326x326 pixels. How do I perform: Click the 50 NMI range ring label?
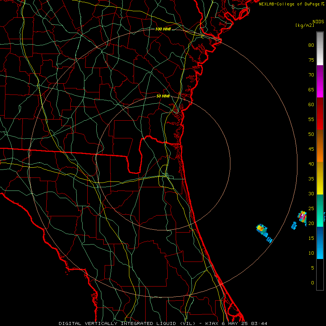click(163, 96)
